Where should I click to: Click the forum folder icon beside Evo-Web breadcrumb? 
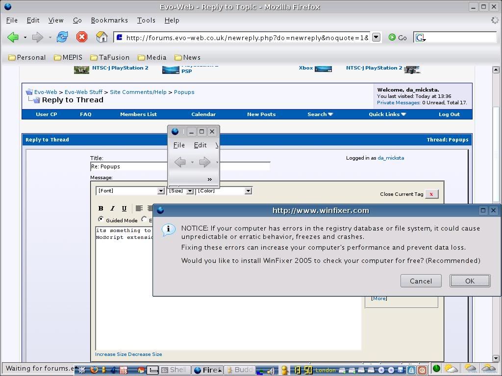(x=29, y=92)
